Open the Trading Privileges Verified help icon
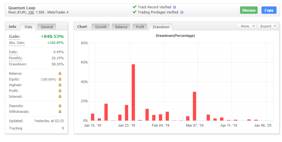The height and width of the screenshot is (142, 282). pyautogui.click(x=182, y=13)
